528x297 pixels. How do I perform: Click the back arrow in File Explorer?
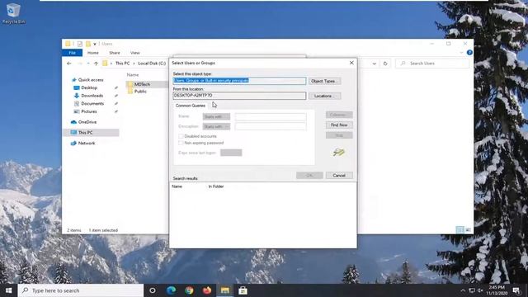(69, 64)
